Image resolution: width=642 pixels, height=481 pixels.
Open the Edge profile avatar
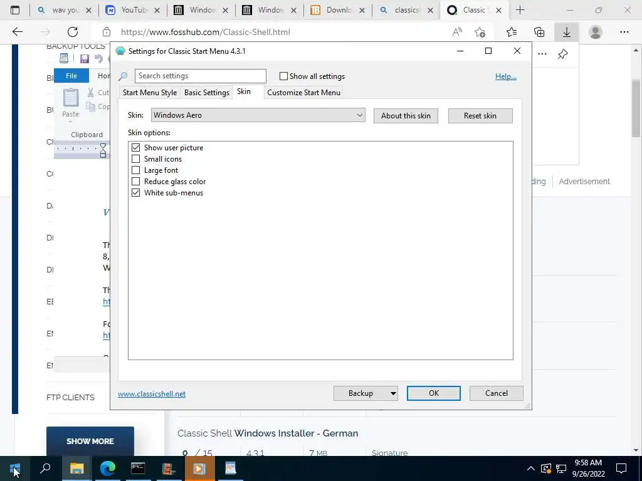pyautogui.click(x=596, y=32)
